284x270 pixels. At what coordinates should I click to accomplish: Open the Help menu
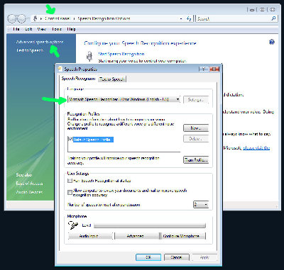71,29
